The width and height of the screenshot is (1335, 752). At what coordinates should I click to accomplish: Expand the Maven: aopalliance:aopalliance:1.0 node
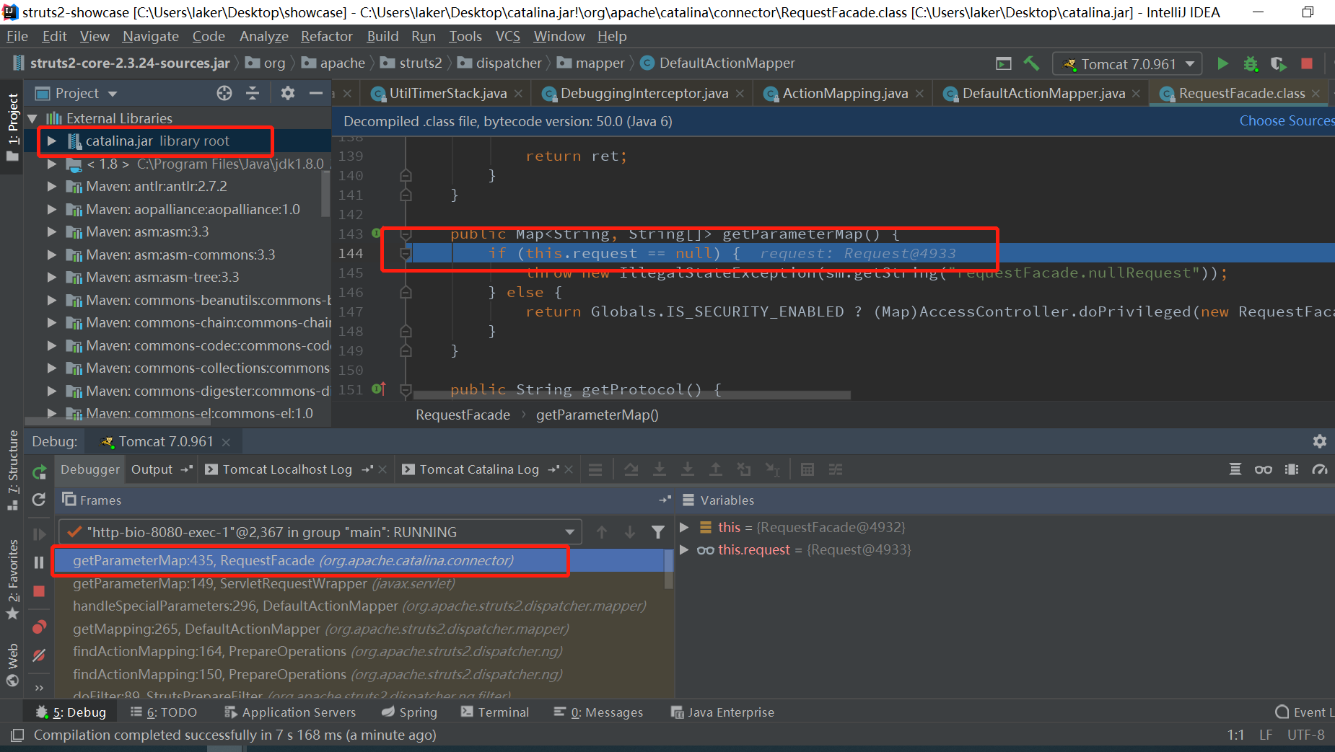tap(51, 209)
